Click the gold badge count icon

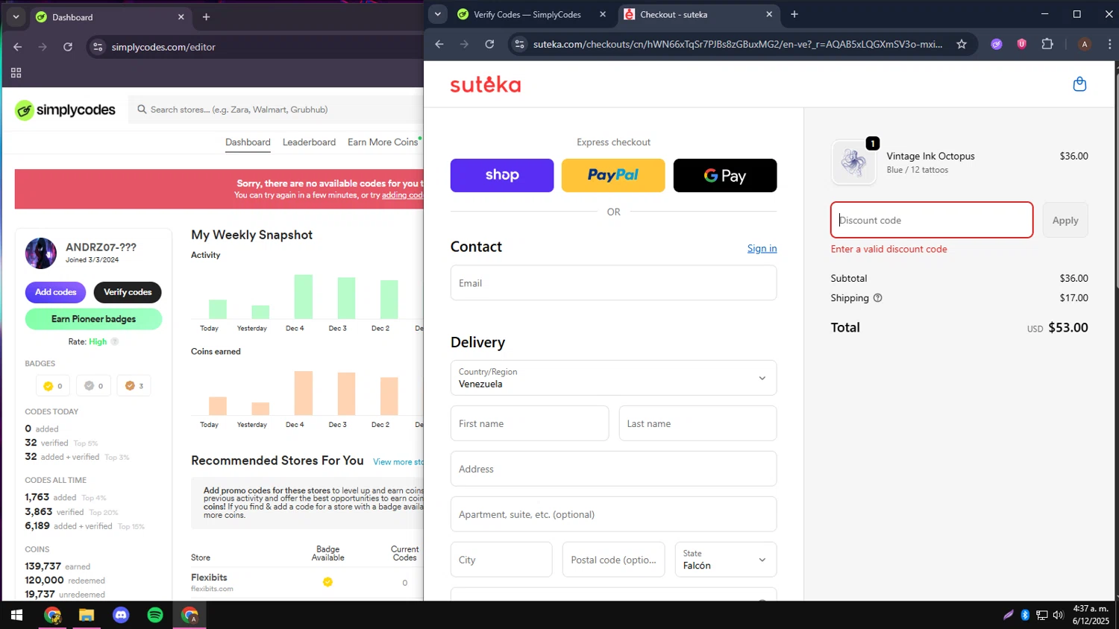point(48,386)
